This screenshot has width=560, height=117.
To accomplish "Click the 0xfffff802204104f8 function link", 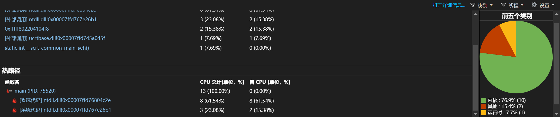I will pyautogui.click(x=27, y=29).
